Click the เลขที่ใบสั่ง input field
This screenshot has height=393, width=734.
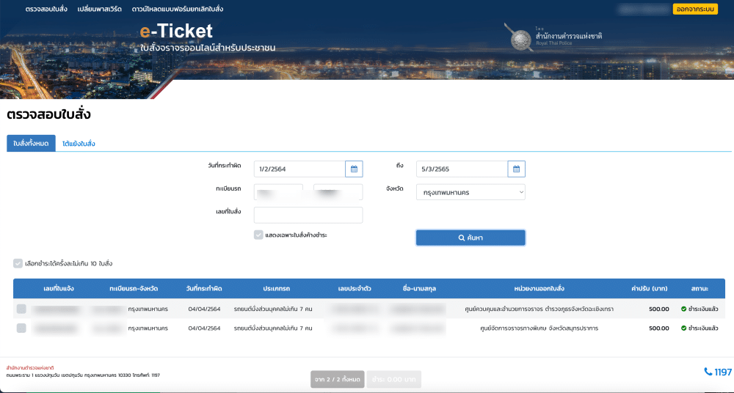pyautogui.click(x=308, y=215)
